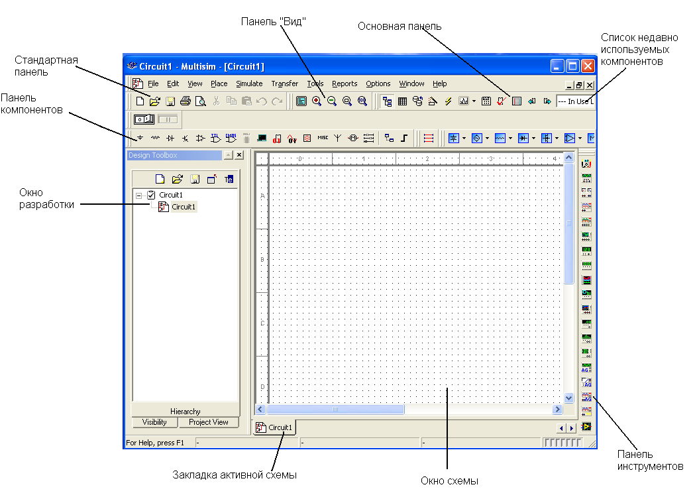Select the LabVIEW instrument icon
The height and width of the screenshot is (503, 695).
coord(586,426)
